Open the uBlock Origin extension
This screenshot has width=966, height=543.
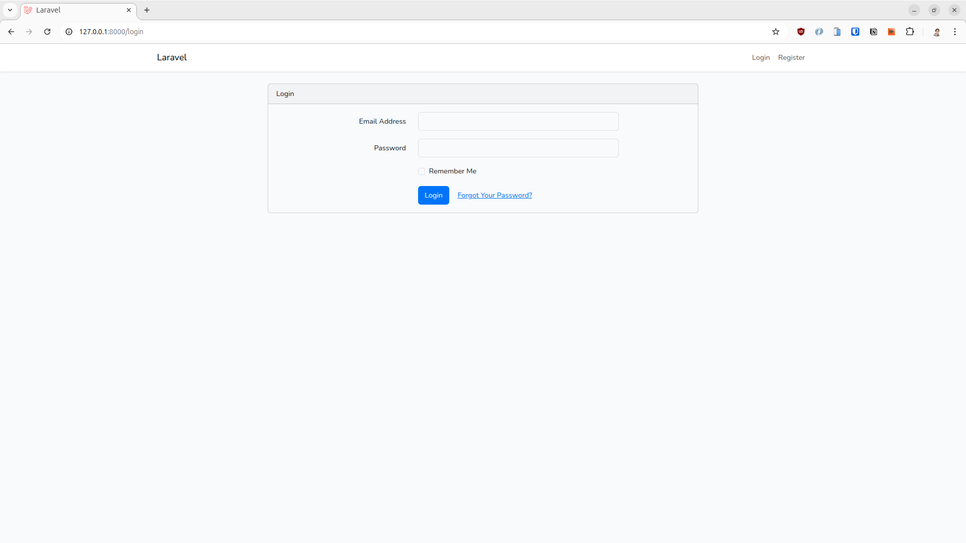(801, 32)
